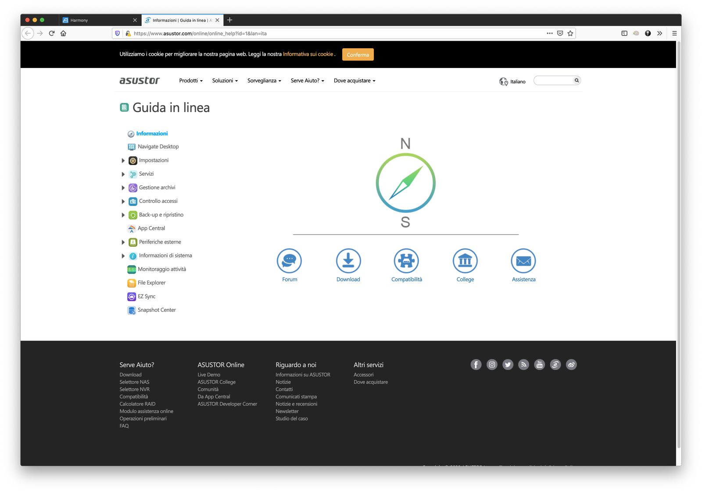The image size is (702, 493).
Task: Open the Newsletter footer link
Action: [x=287, y=411]
